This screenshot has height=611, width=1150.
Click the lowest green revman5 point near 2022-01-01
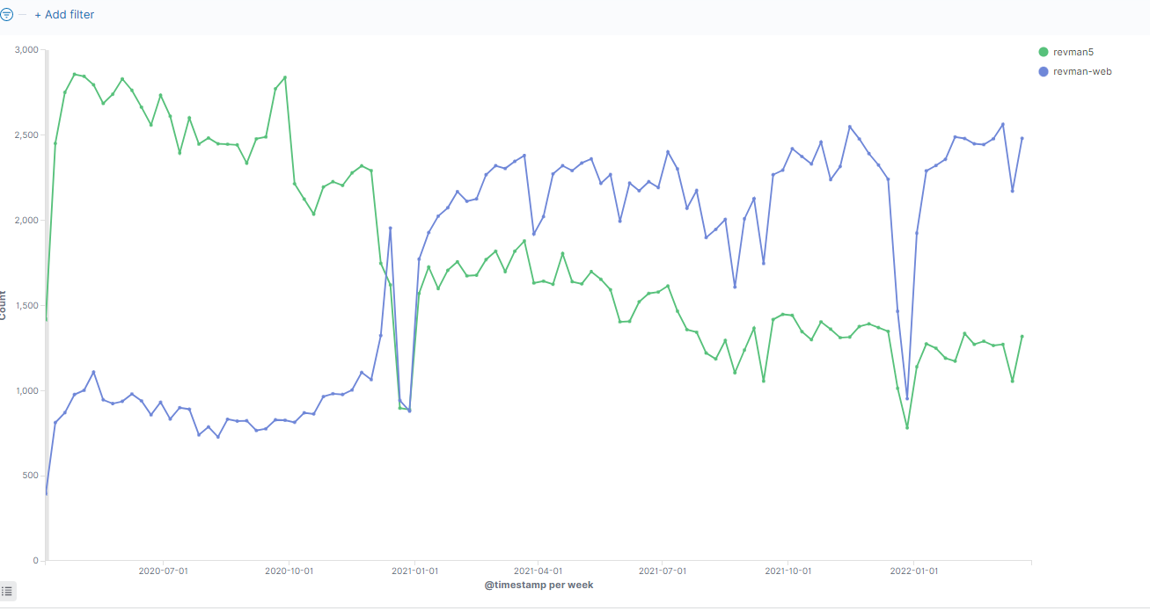907,427
